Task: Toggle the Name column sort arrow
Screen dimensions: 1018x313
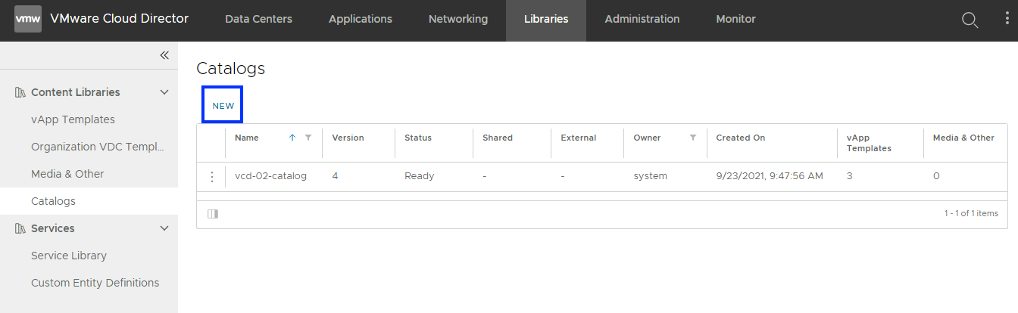Action: (292, 138)
